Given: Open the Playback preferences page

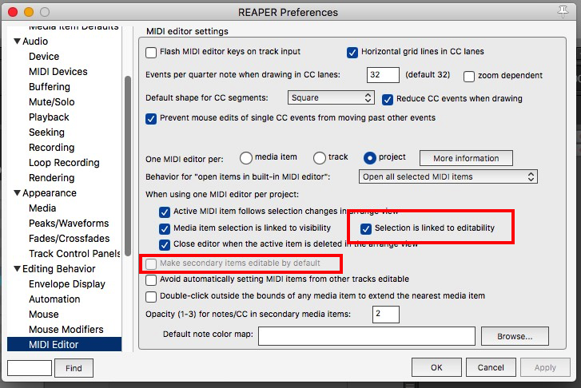Looking at the screenshot, I should click(x=49, y=117).
